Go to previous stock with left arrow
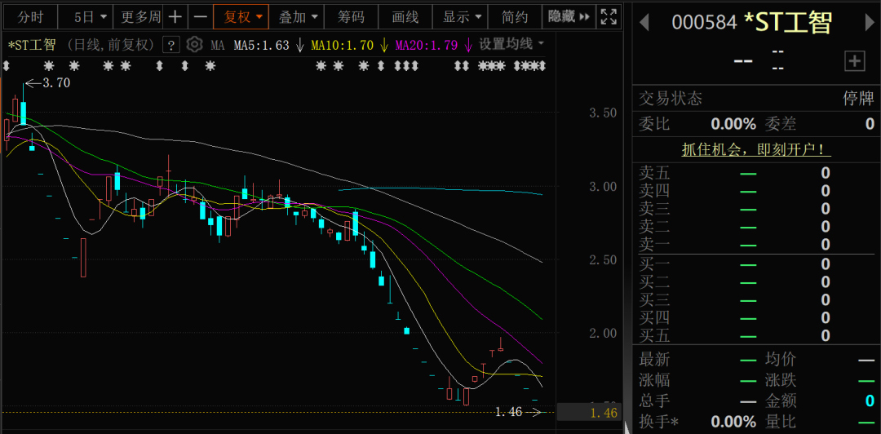881x434 pixels. [x=644, y=23]
